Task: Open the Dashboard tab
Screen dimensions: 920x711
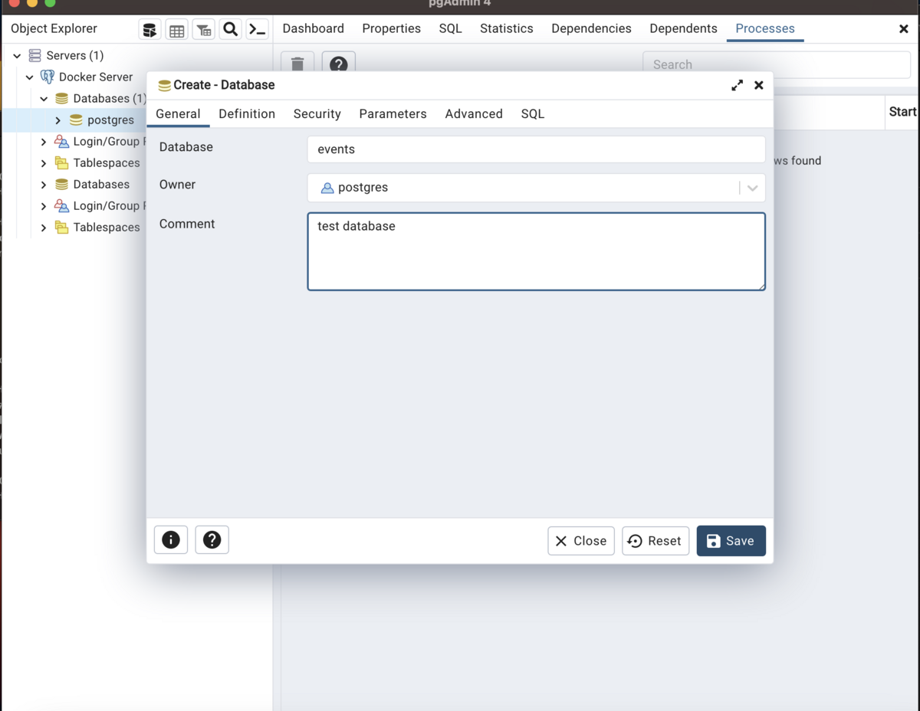Action: (x=313, y=28)
